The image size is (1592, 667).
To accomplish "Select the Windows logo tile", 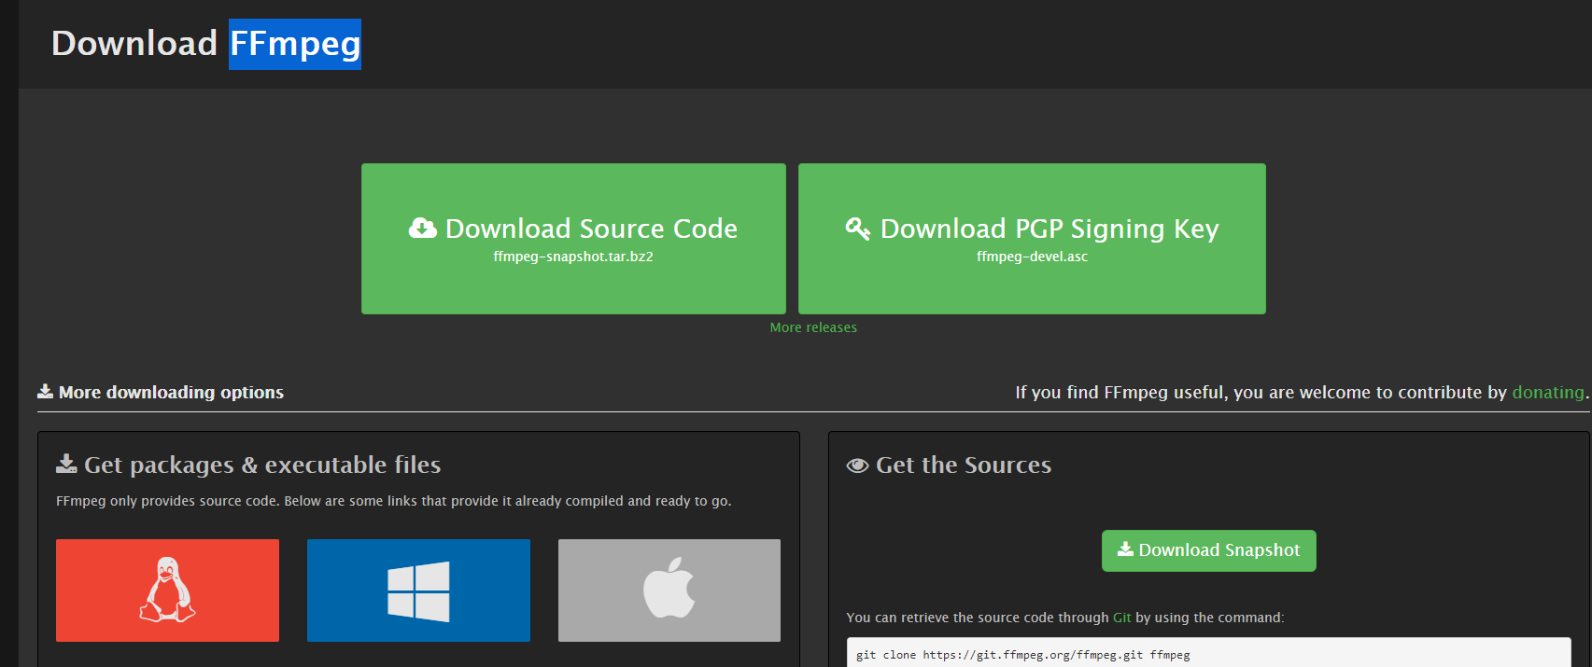I will 418,591.
